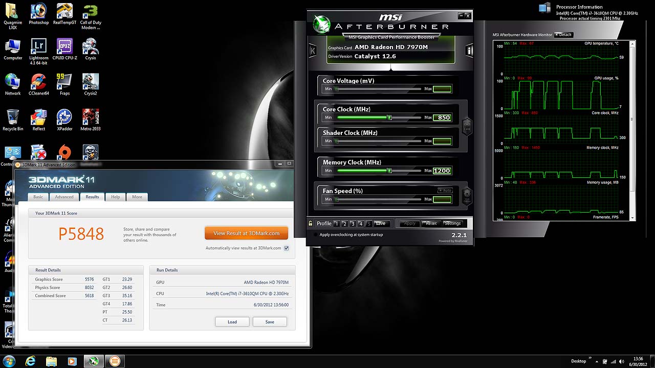The height and width of the screenshot is (368, 655).
Task: Click the Memory Clock slider handle
Action: (x=389, y=171)
